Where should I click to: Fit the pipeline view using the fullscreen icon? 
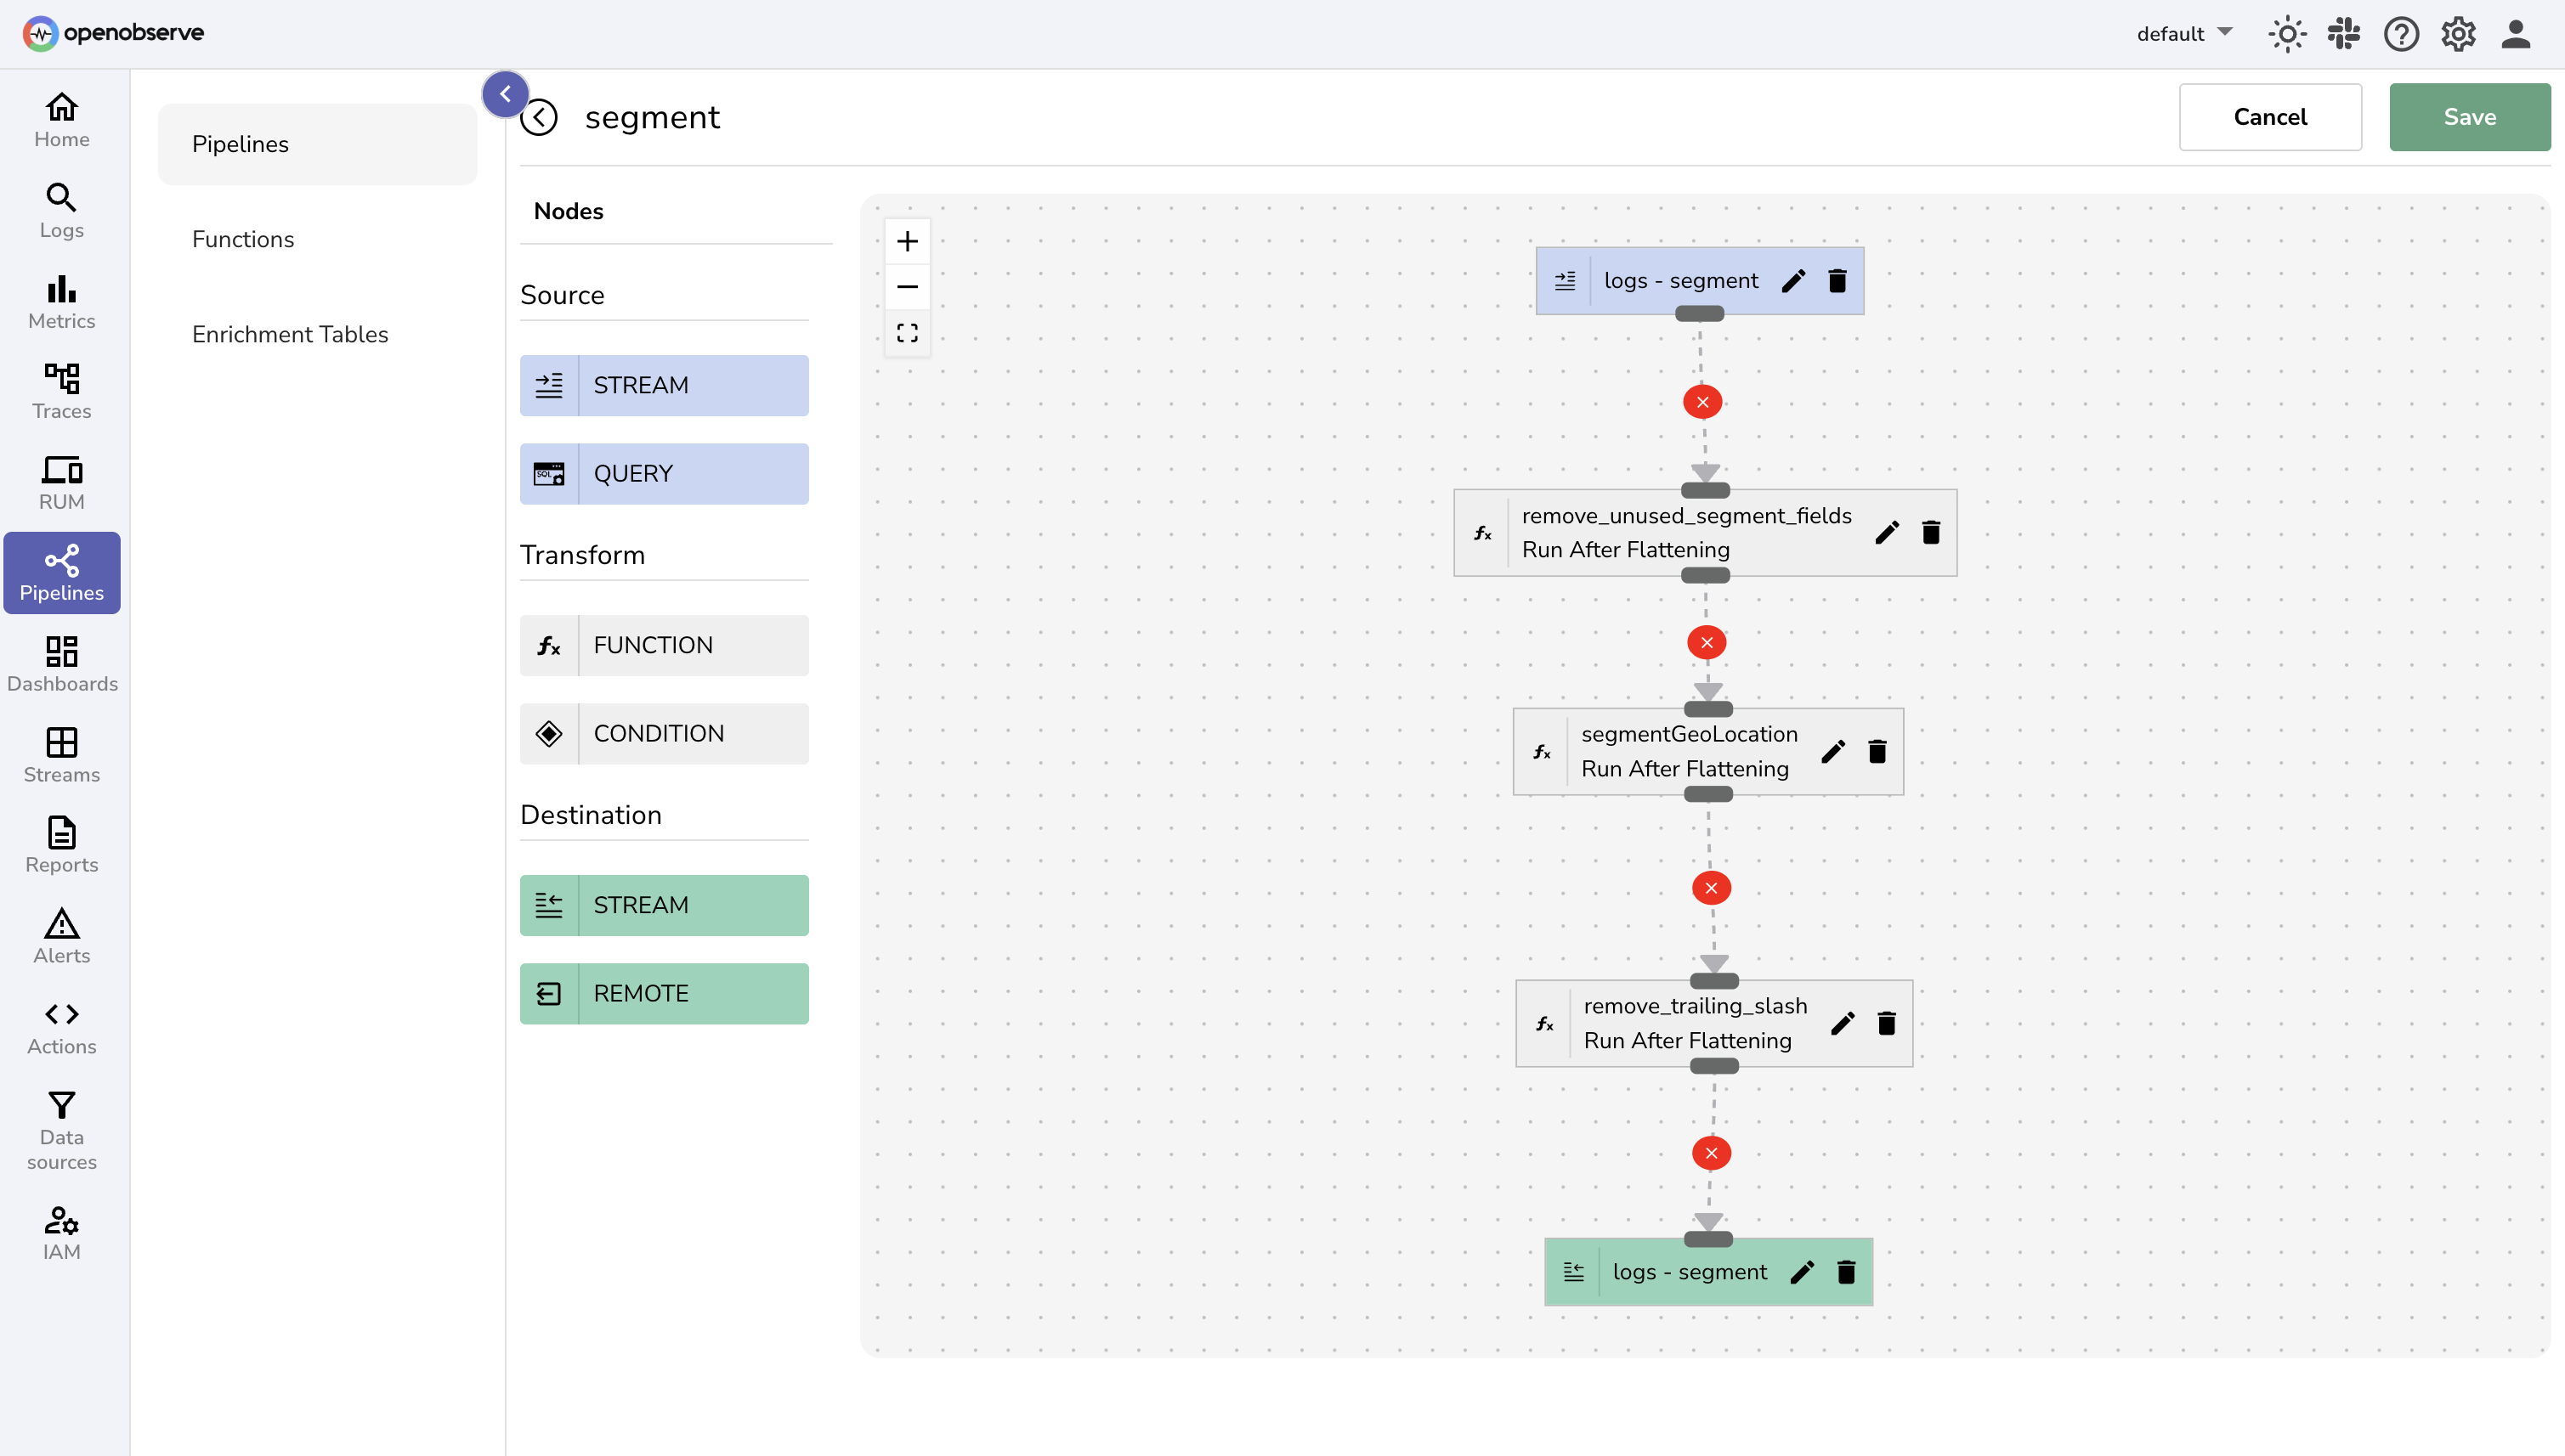(908, 332)
